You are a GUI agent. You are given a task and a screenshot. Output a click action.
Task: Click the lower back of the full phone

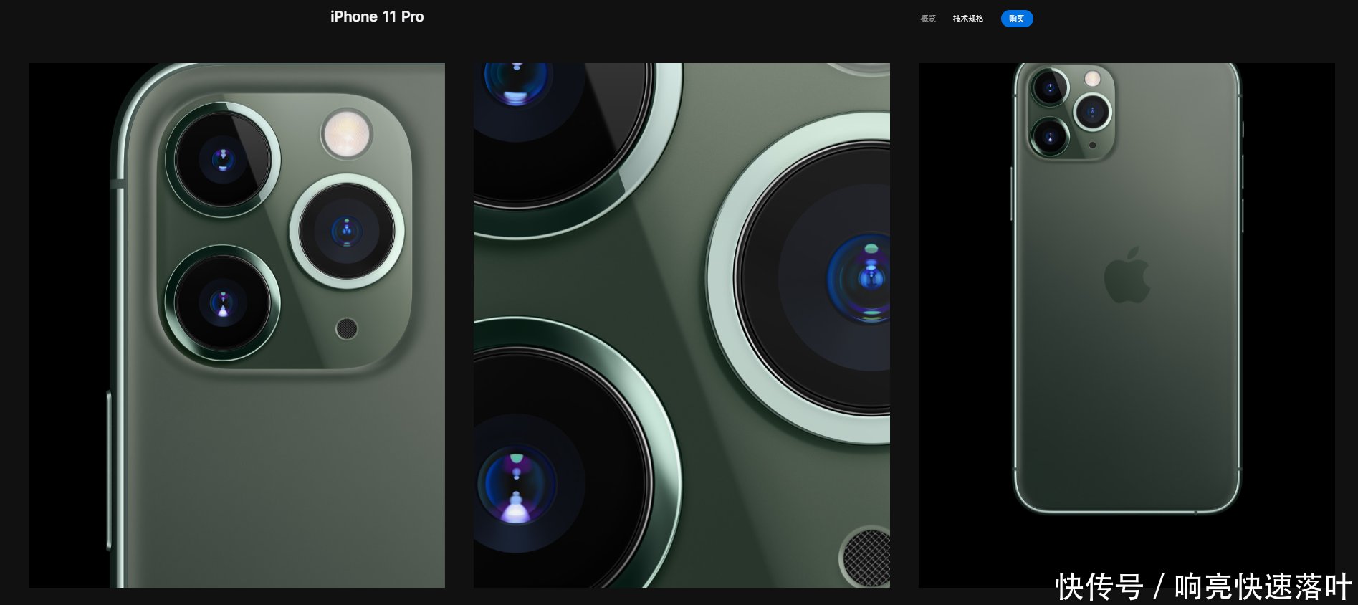point(1127,430)
